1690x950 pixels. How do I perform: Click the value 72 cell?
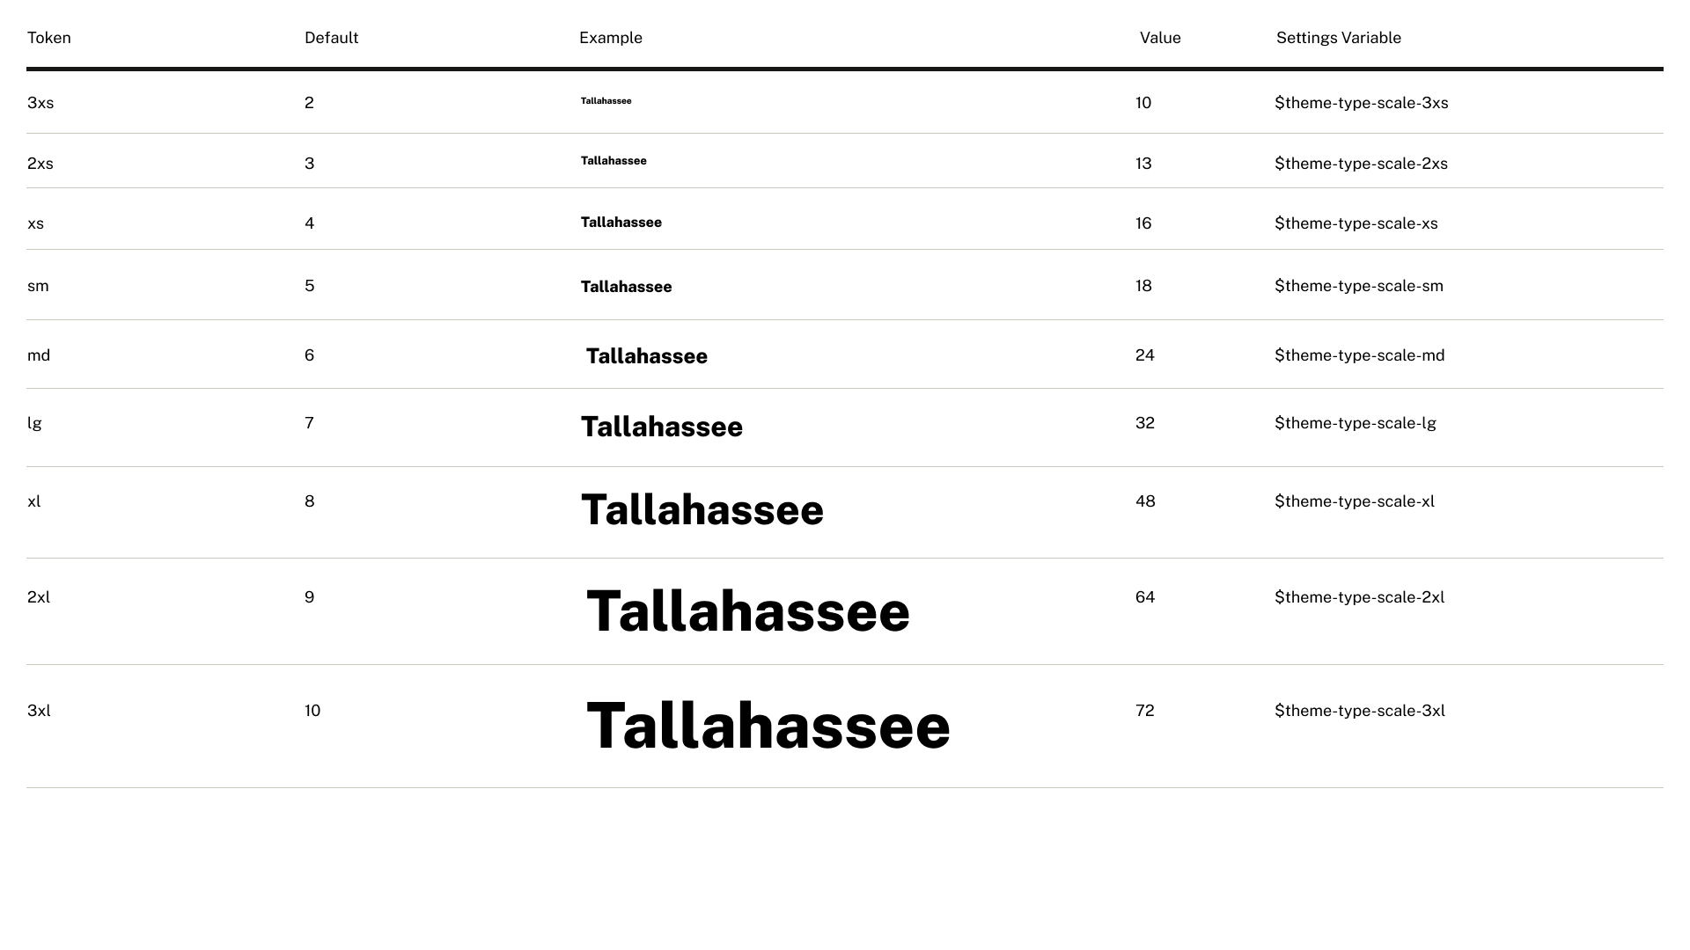point(1144,711)
